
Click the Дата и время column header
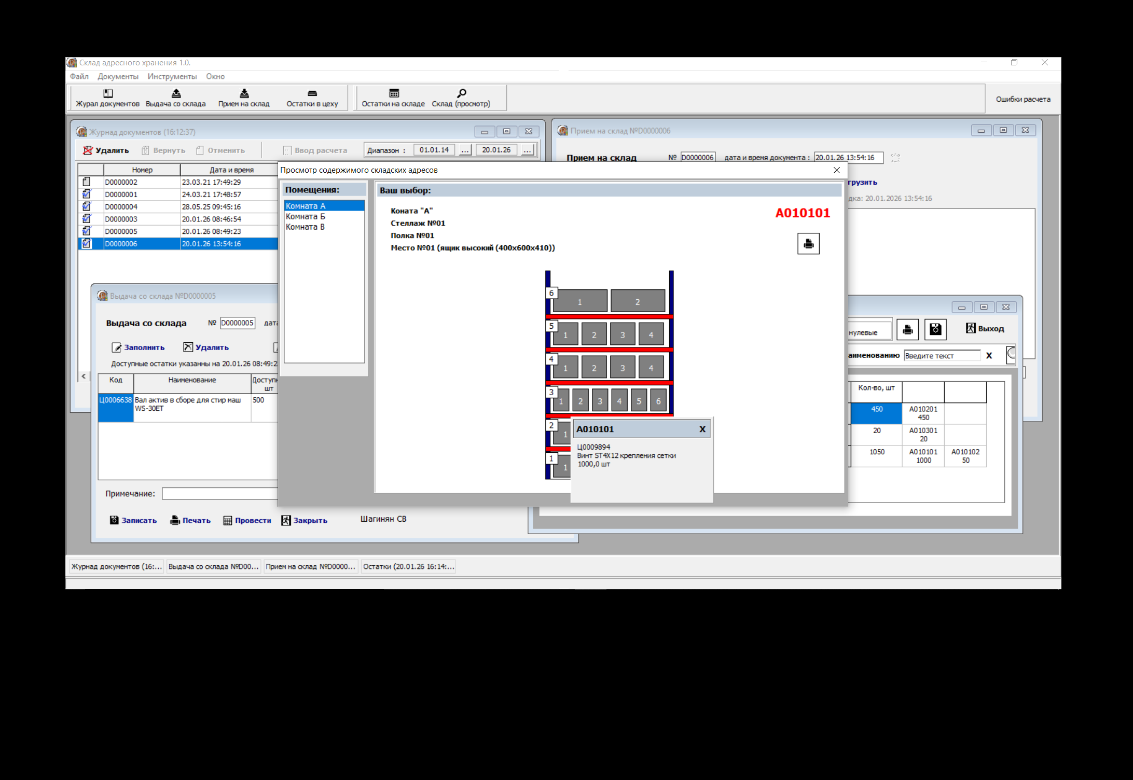coord(232,170)
